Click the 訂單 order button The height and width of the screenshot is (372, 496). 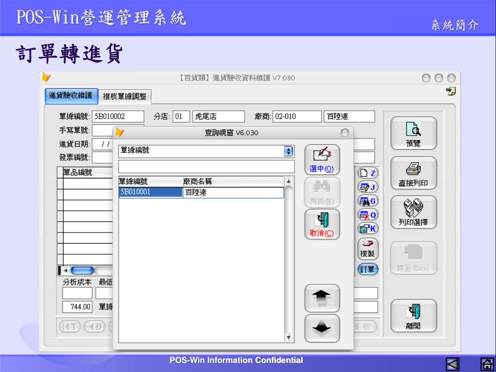coord(368,269)
